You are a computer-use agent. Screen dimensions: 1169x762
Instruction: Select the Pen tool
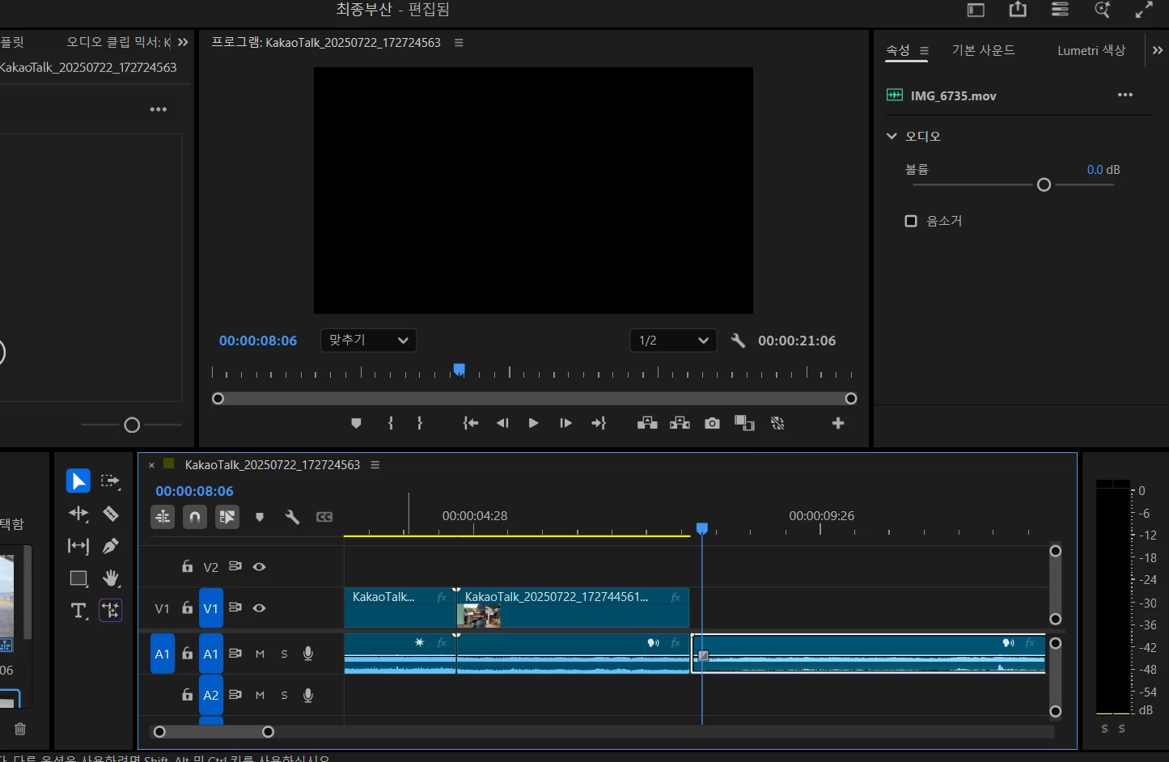click(x=111, y=546)
